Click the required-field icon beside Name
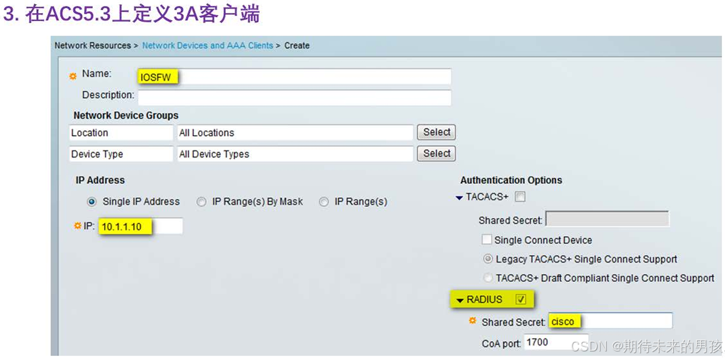This screenshot has height=358, width=725. coord(73,76)
